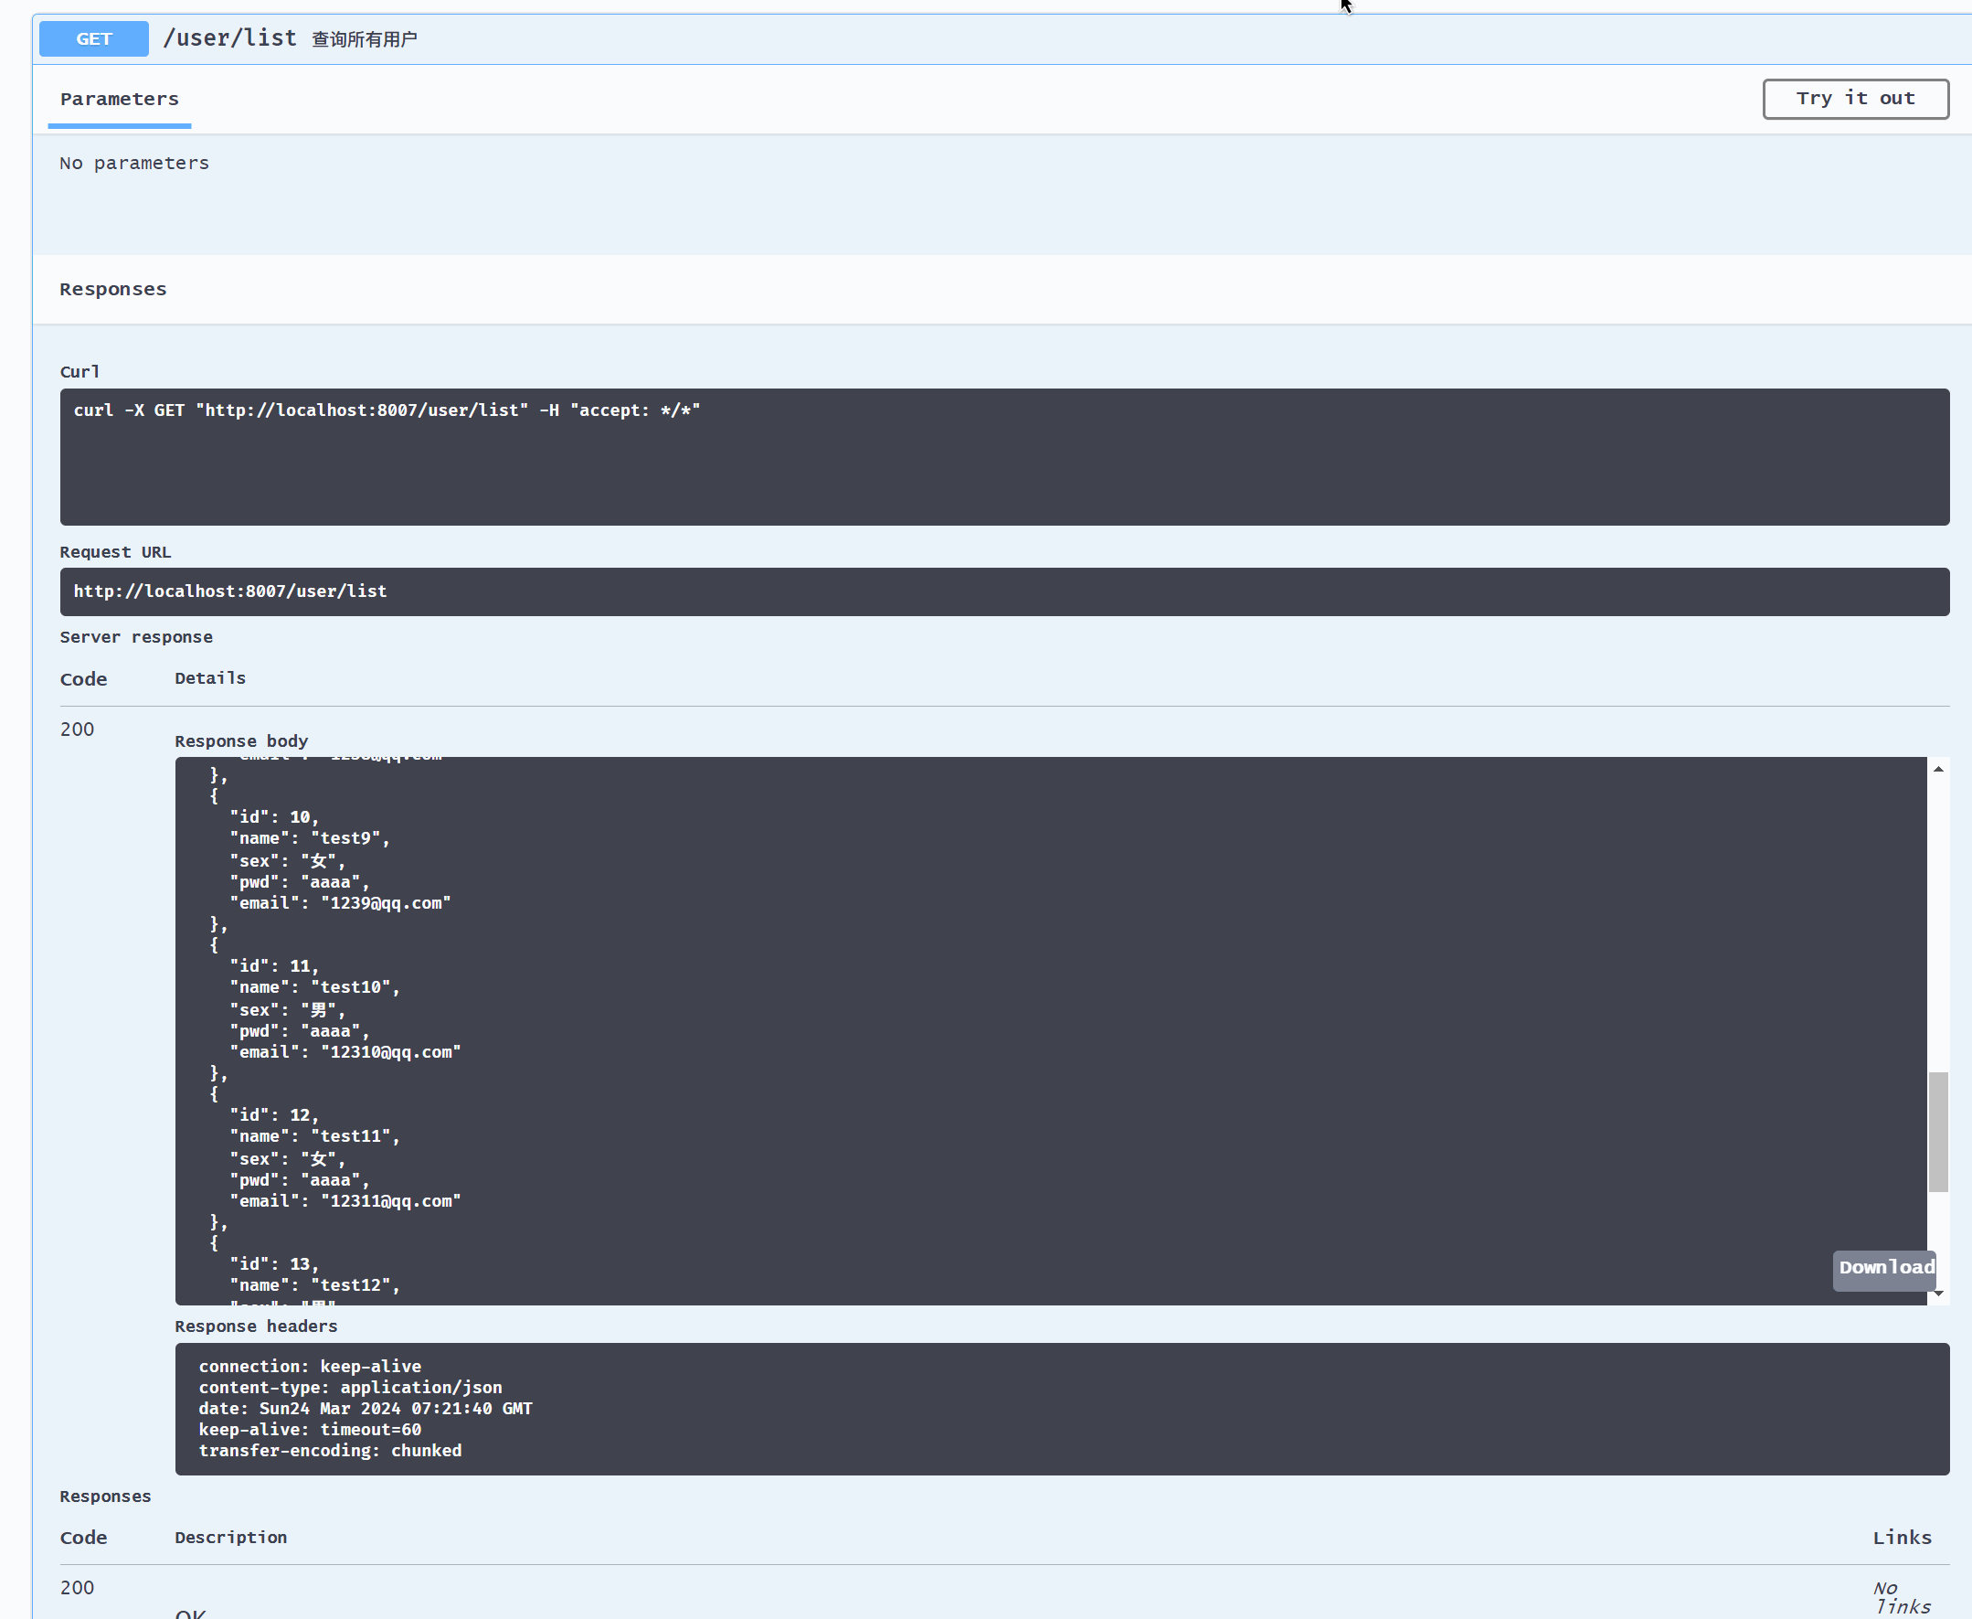Image resolution: width=1972 pixels, height=1619 pixels.
Task: Click the 查询所有用户 summary text
Action: (x=364, y=39)
